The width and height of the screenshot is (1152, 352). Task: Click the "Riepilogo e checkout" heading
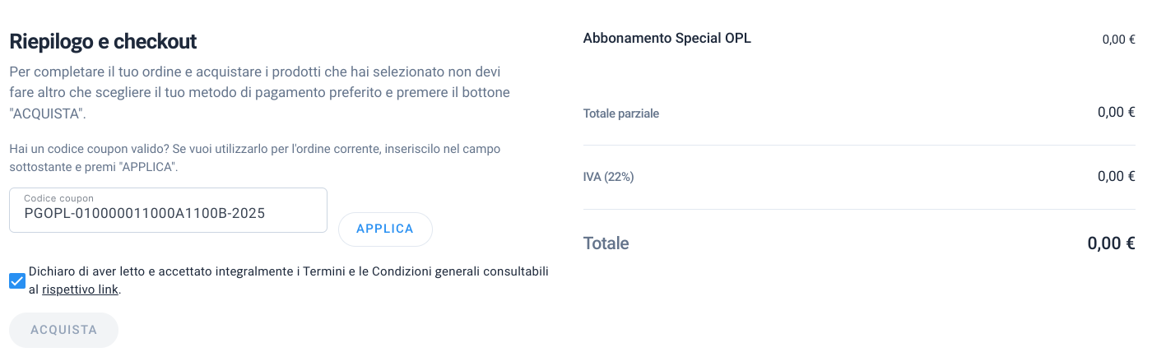(x=103, y=41)
